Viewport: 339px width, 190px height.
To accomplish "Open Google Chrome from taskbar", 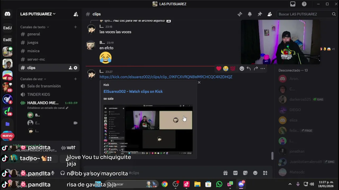I will click(165, 184).
